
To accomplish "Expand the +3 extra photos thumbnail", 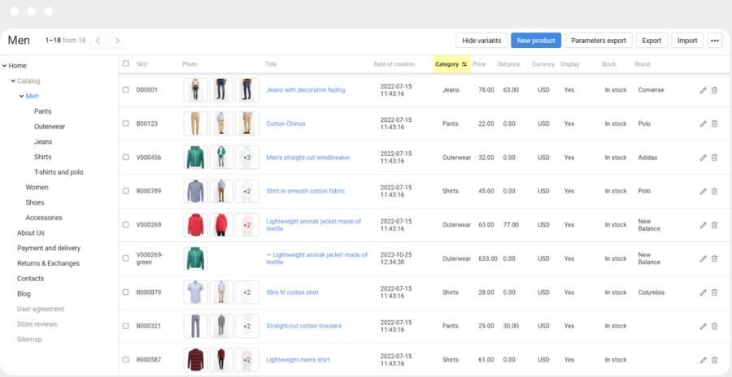I will (x=246, y=158).
